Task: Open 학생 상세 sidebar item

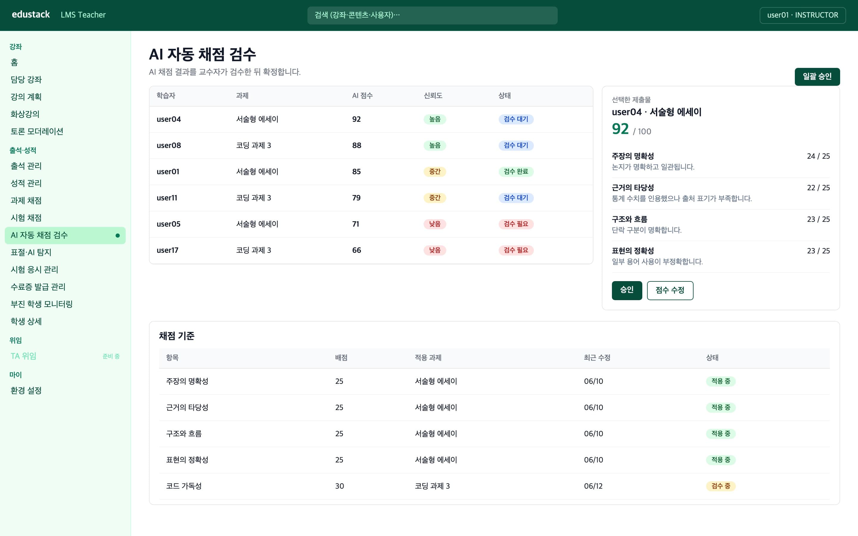Action: click(x=65, y=322)
